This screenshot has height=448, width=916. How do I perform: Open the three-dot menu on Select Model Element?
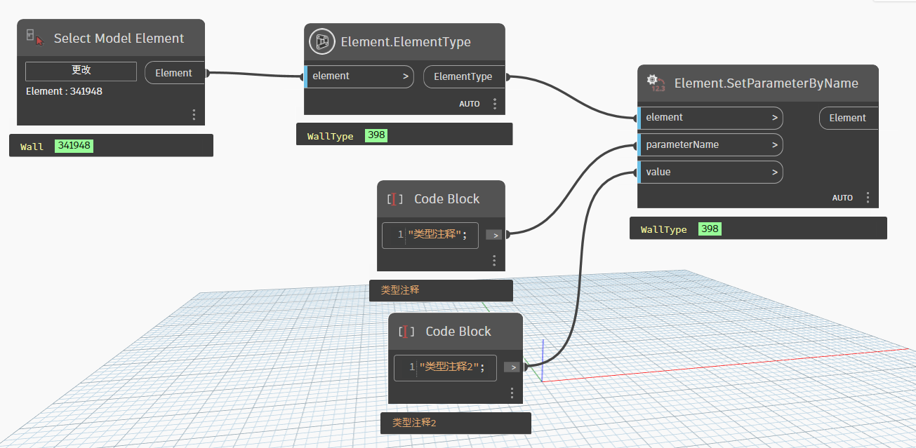coord(194,115)
